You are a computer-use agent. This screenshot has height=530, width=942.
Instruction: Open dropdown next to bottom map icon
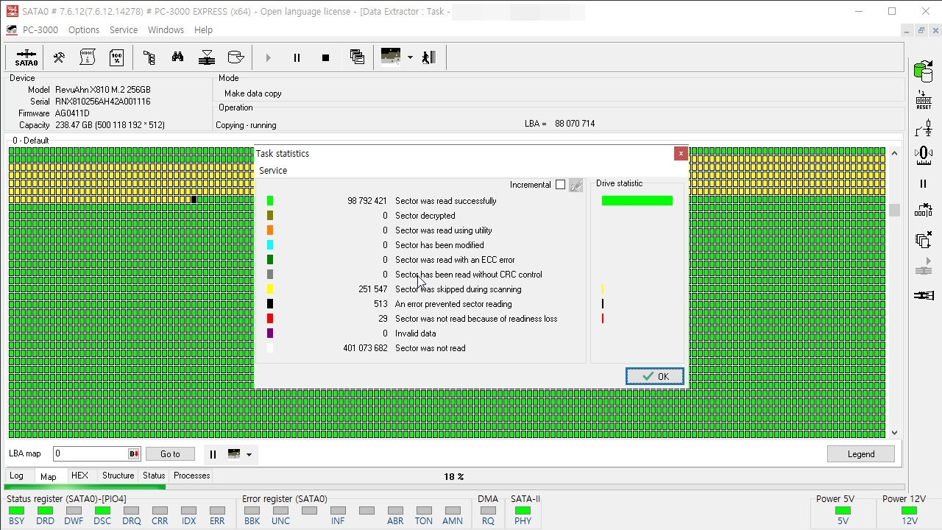pyautogui.click(x=249, y=454)
